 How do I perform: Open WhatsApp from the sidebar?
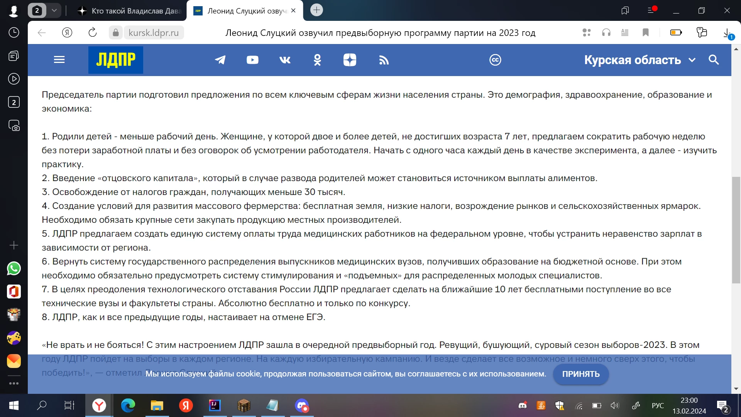(x=14, y=268)
